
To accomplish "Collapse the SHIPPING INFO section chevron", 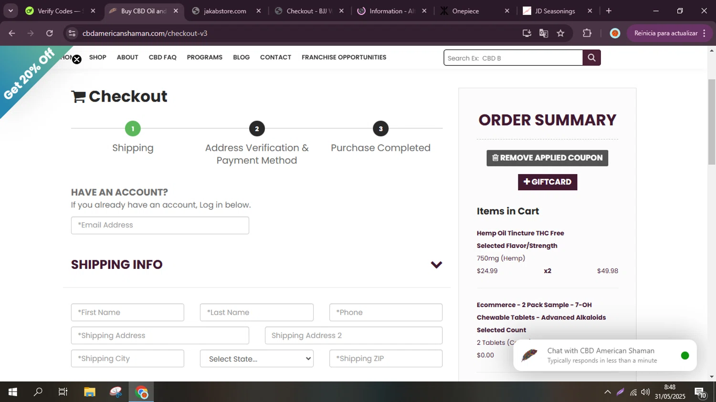I will point(436,265).
